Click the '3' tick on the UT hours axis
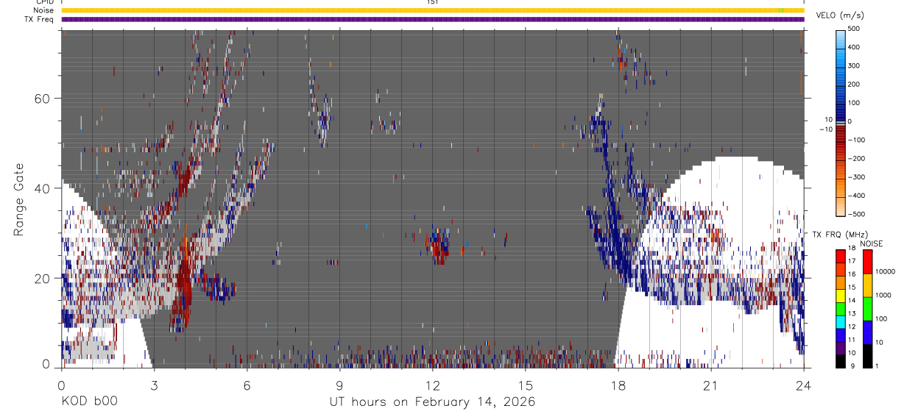Image resolution: width=904 pixels, height=417 pixels. tap(154, 385)
